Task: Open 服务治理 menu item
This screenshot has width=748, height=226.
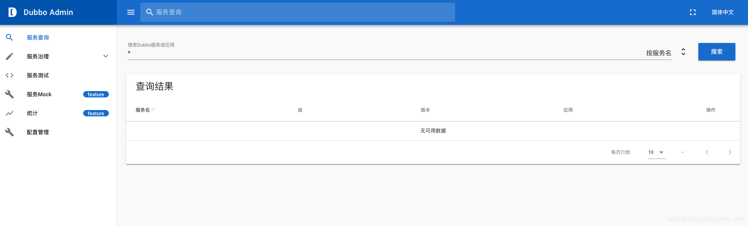Action: coord(58,56)
